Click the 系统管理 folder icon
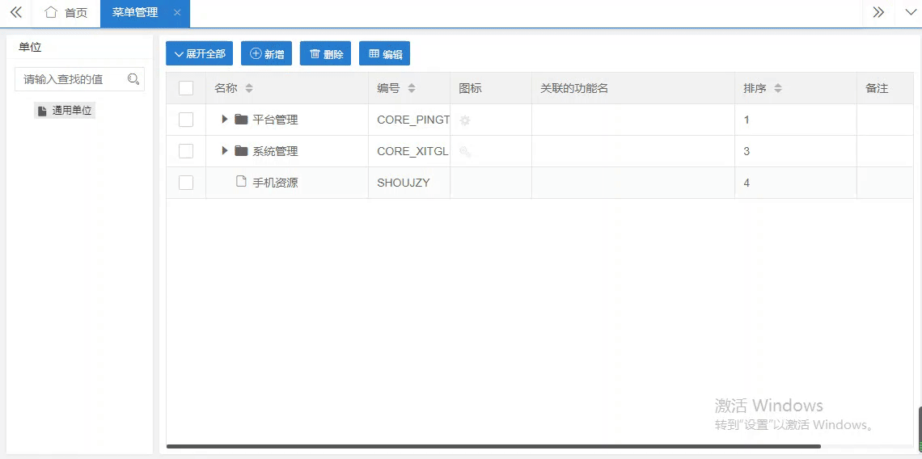Screen dimensions: 922x459 241,151
